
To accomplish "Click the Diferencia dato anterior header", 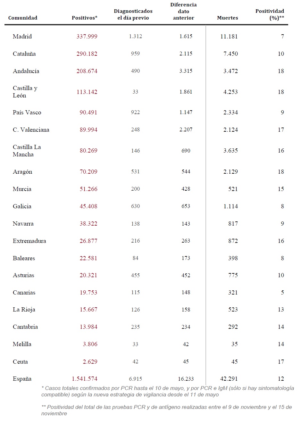I will pos(183,11).
